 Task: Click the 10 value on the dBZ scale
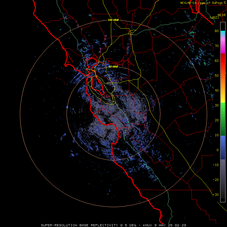[217, 135]
